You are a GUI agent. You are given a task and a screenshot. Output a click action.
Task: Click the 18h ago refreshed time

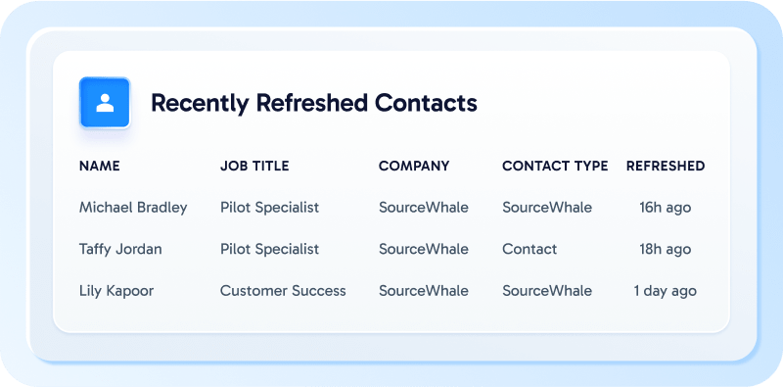tap(666, 249)
